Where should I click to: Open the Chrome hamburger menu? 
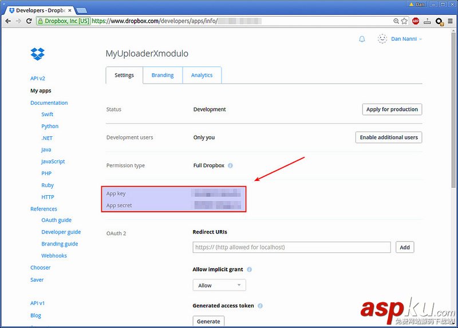pos(451,21)
